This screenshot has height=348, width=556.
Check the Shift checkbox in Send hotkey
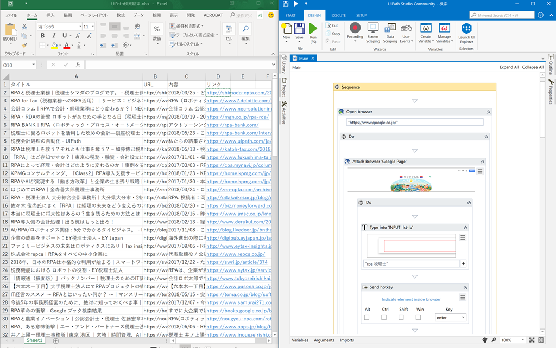[x=401, y=318]
